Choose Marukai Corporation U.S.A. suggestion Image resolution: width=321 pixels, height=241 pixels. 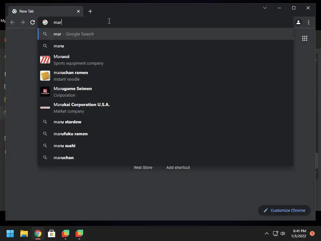(166, 108)
